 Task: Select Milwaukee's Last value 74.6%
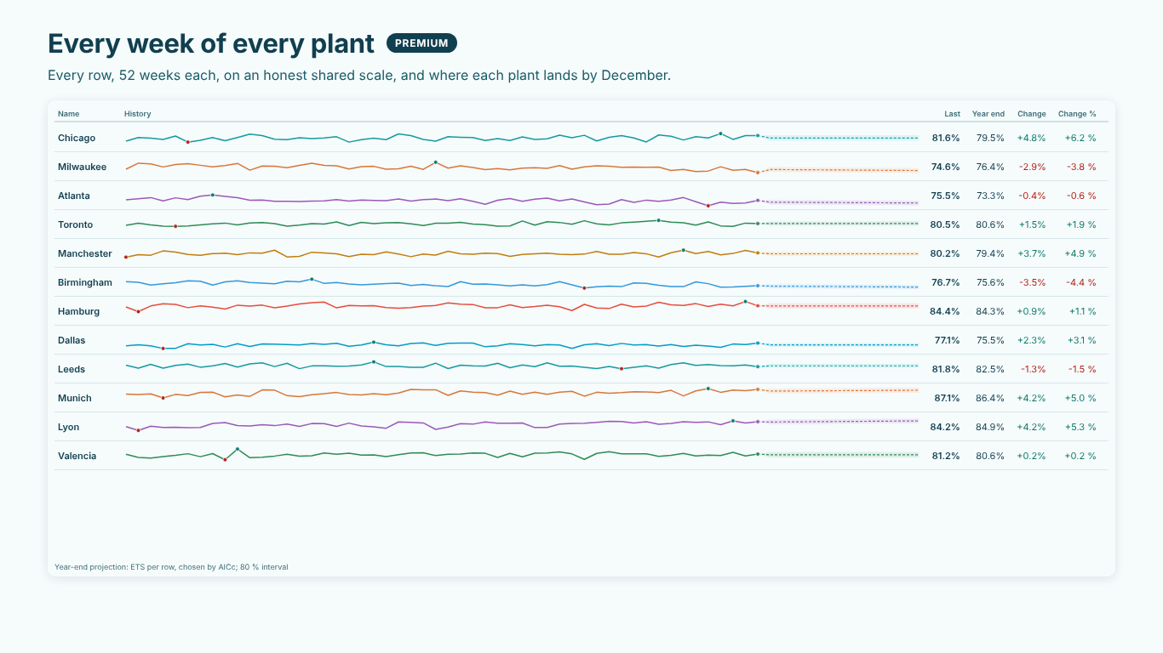point(946,167)
